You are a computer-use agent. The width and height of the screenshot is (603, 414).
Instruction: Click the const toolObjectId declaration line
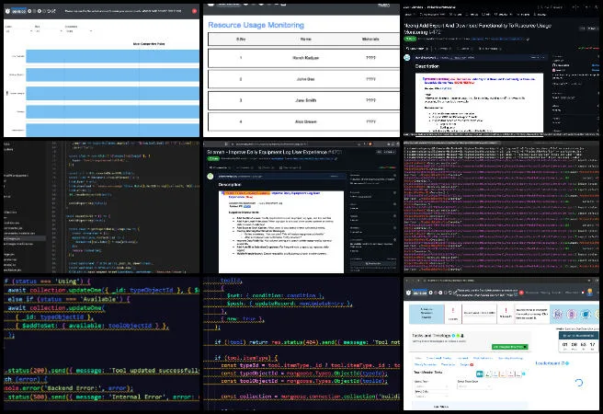[x=304, y=381]
